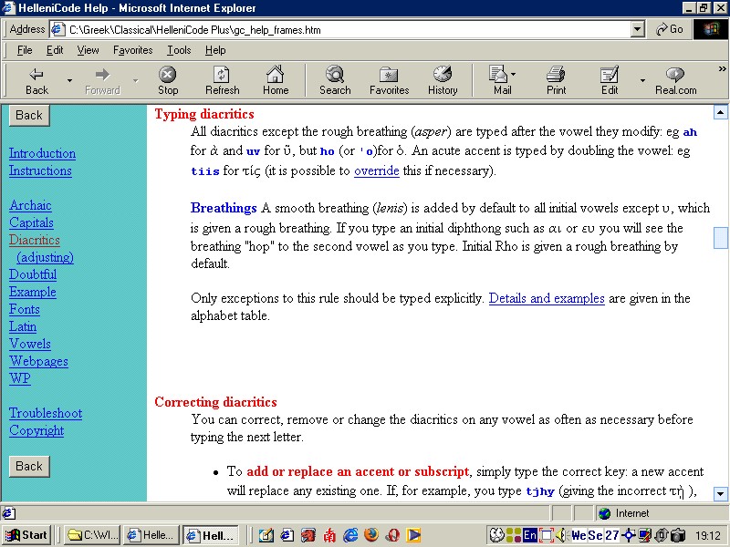Open the Search panel in Internet Explorer
The image size is (730, 547).
point(334,79)
